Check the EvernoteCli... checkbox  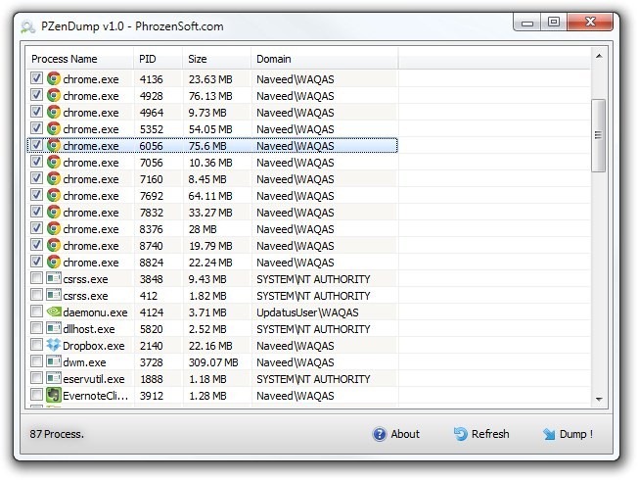click(x=36, y=395)
